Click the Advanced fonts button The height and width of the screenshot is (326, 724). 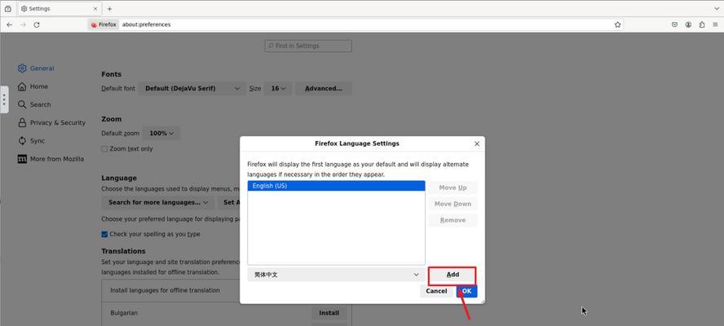click(323, 88)
